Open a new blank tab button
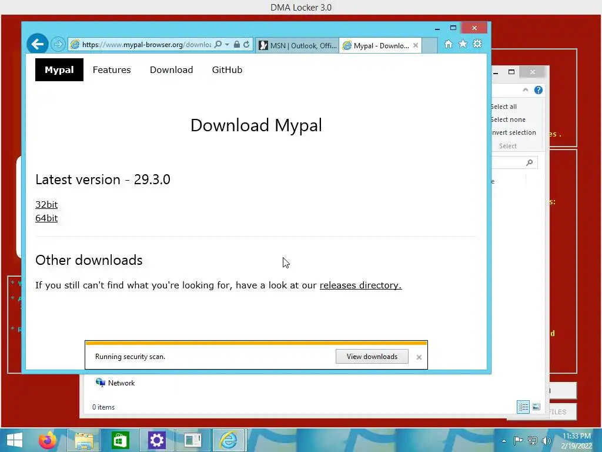The width and height of the screenshot is (602, 452). pyautogui.click(x=430, y=45)
